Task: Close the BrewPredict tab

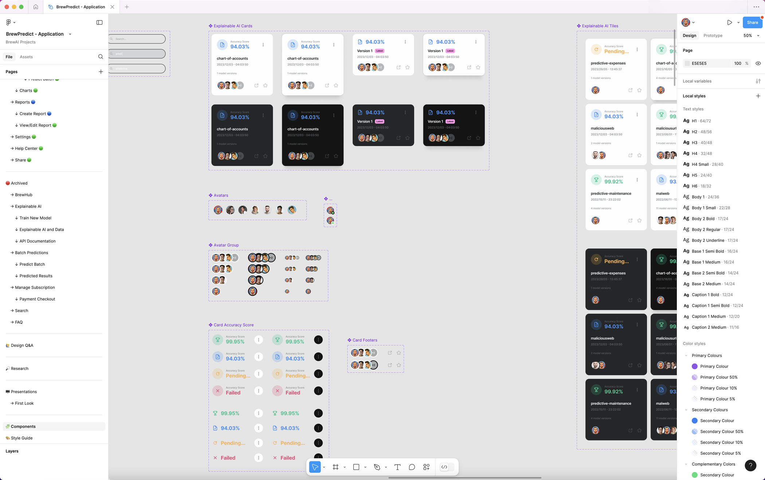Action: pos(112,7)
